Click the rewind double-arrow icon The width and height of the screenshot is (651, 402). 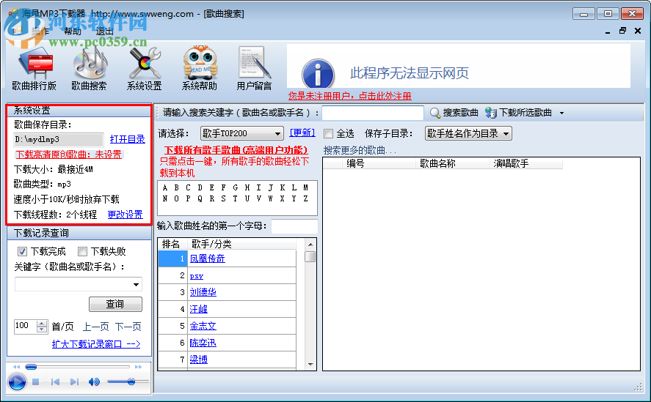tap(16, 367)
